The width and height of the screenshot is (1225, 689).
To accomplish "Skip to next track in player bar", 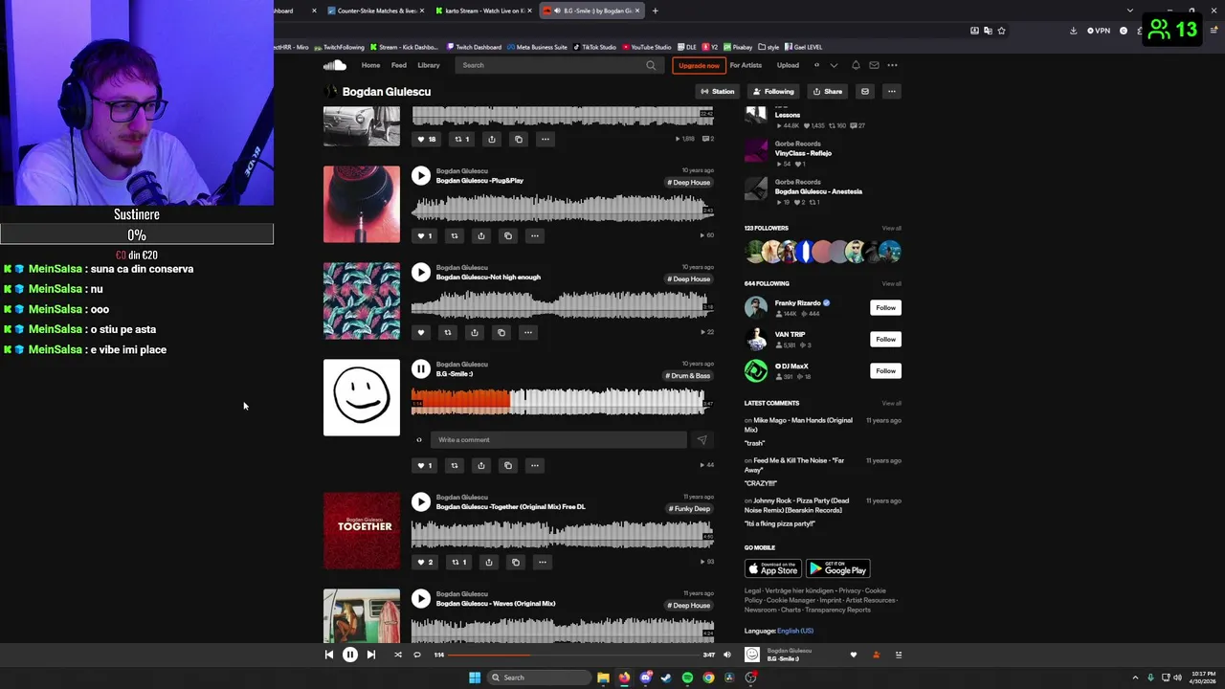I will 371,655.
